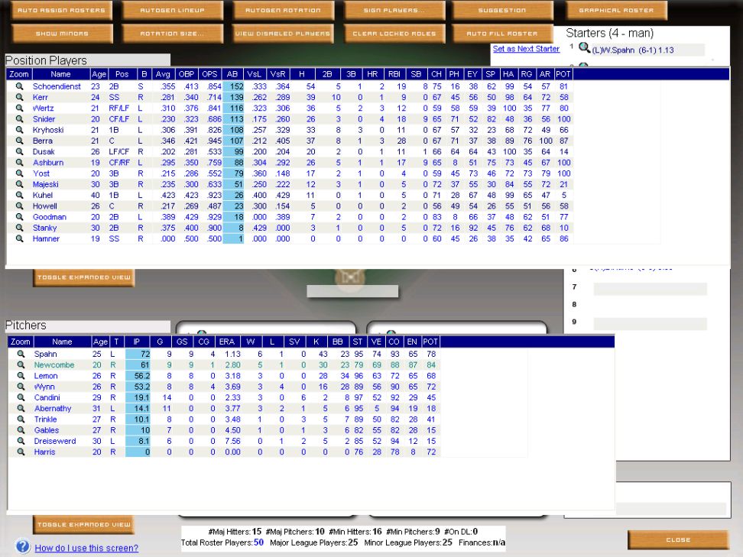743x557 pixels.
Task: Sort pitchers by SV column header
Action: 294,342
